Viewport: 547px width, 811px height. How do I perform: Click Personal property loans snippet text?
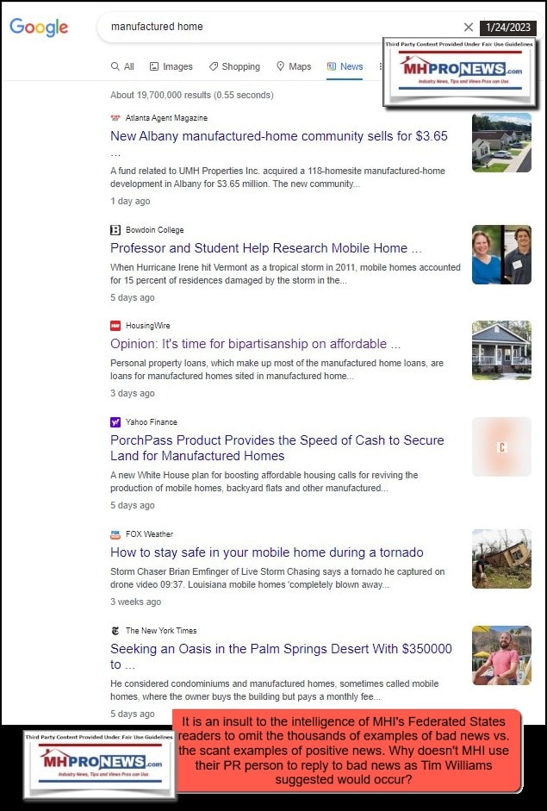click(x=277, y=370)
